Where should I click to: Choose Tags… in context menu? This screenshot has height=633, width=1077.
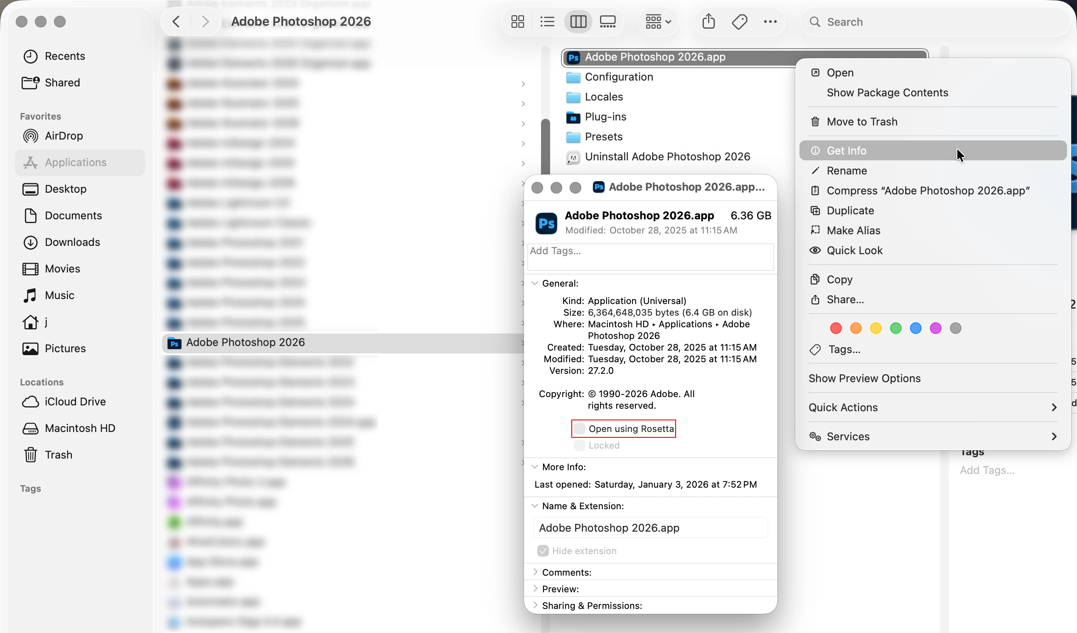tap(933, 349)
